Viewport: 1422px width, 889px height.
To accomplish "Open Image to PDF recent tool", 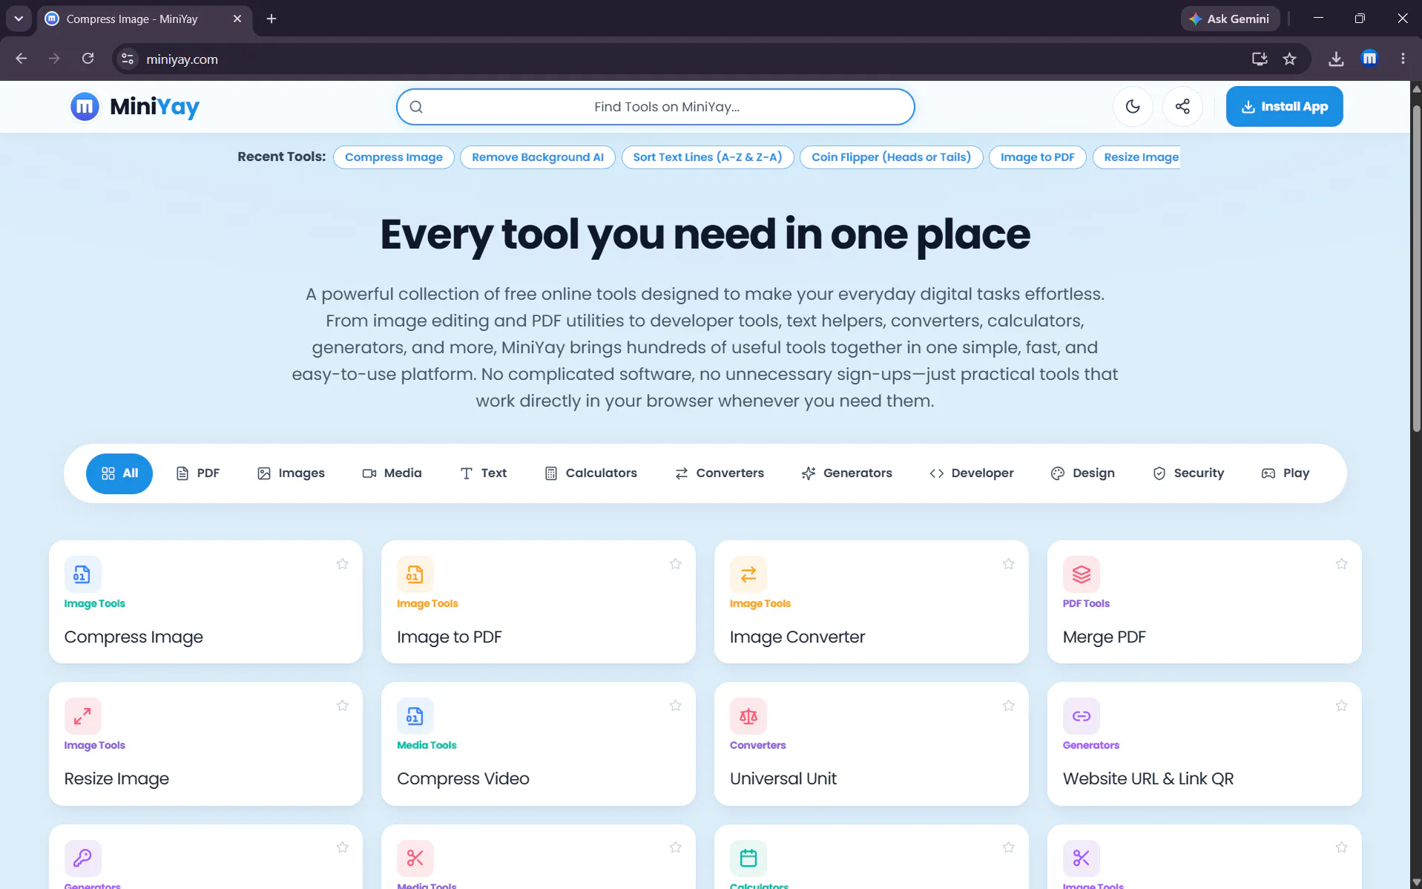I will click(x=1037, y=157).
